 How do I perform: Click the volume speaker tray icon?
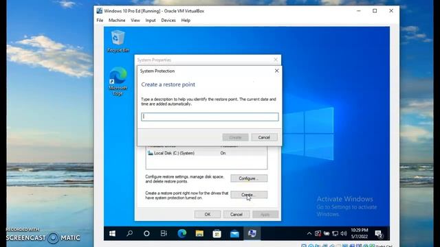tap(344, 233)
